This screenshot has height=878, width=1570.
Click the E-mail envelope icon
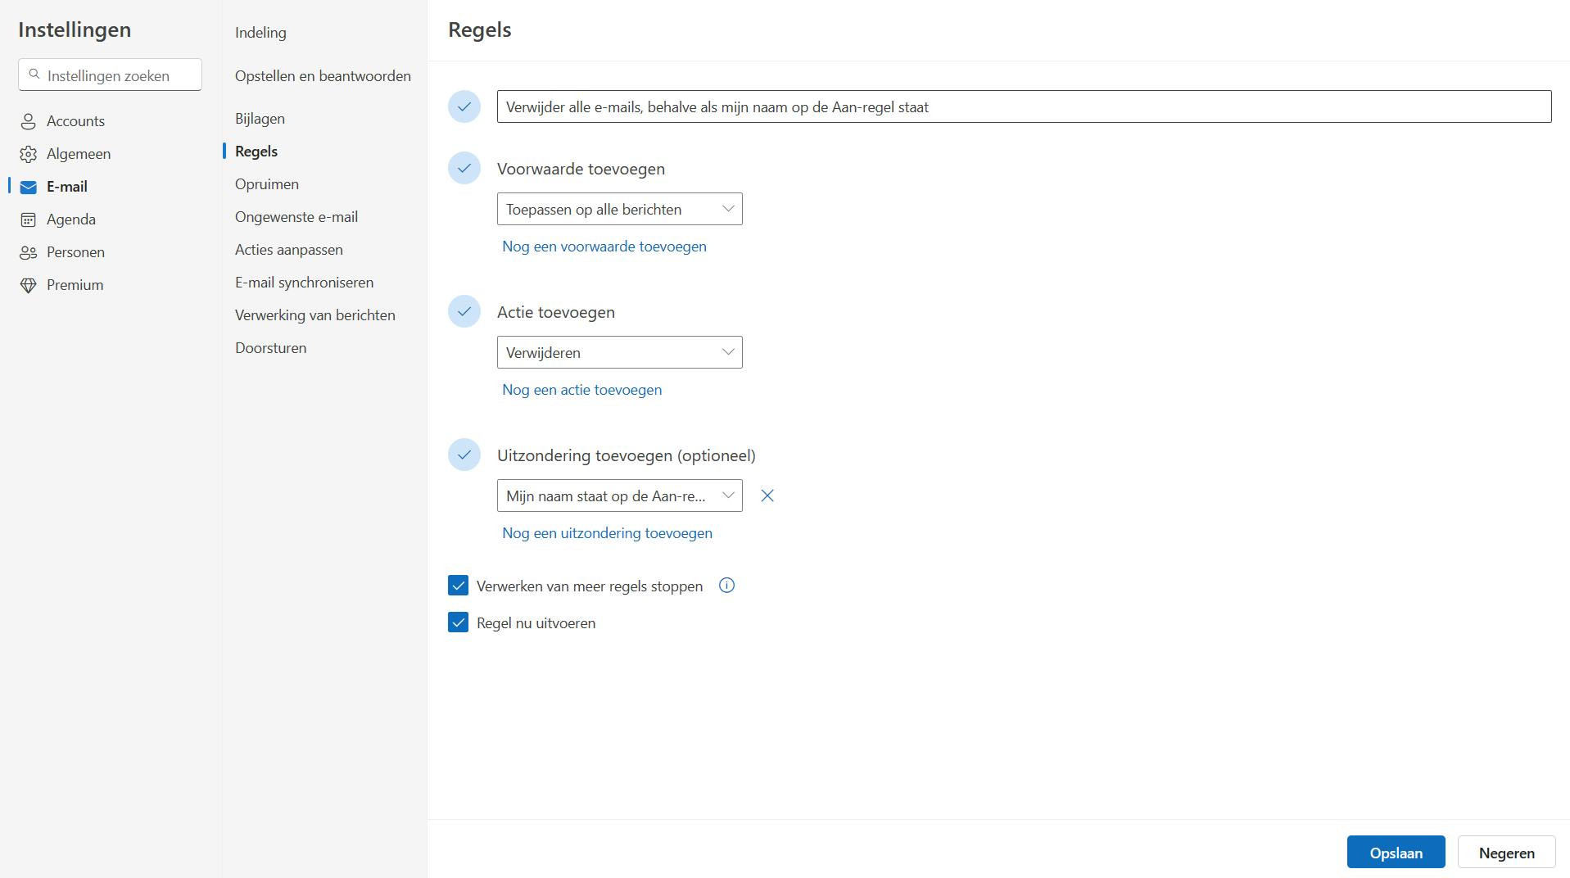29,187
